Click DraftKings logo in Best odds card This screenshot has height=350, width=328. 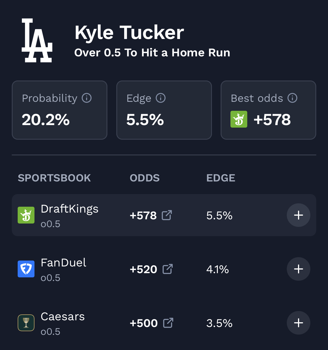pyautogui.click(x=239, y=119)
